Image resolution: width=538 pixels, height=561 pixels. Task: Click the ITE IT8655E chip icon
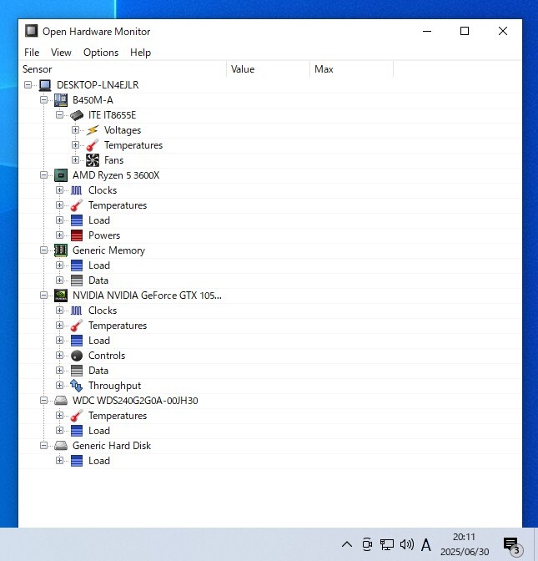[77, 115]
